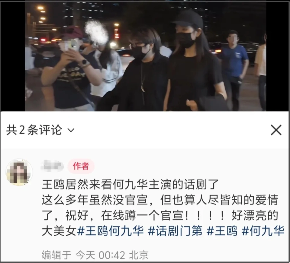Expand the chevron next to 共2条评论
Screen dimensions: 290x263
click(x=71, y=130)
